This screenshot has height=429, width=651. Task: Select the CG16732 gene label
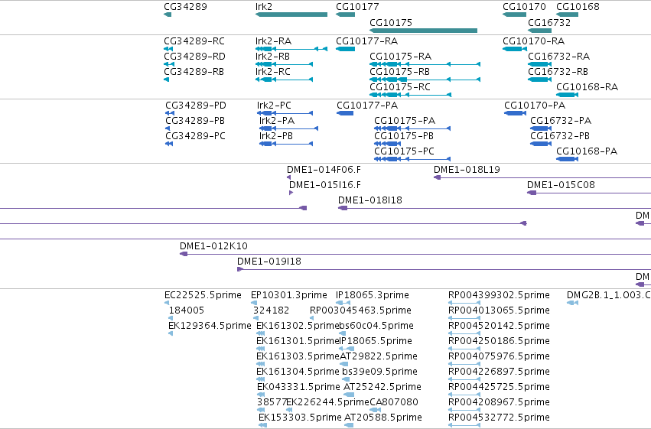point(549,22)
